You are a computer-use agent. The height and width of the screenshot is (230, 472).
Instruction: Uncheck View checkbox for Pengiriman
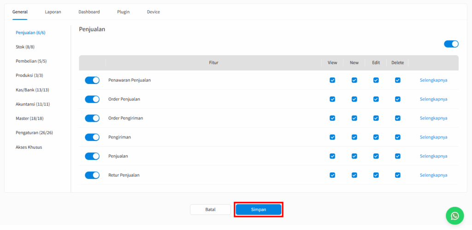pyautogui.click(x=332, y=137)
